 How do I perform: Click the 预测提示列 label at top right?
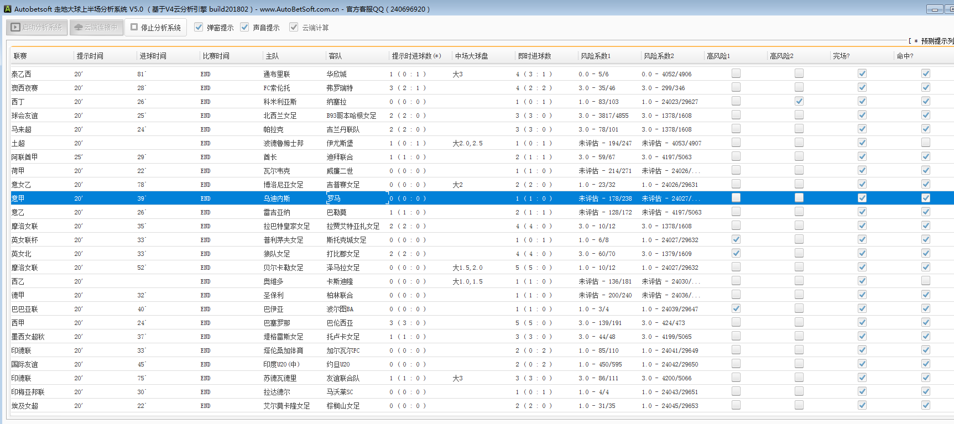(937, 41)
